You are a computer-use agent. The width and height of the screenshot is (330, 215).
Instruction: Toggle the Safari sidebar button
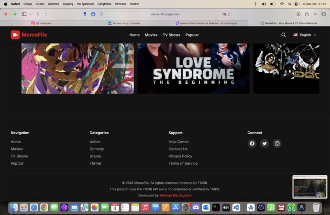pyautogui.click(x=24, y=14)
